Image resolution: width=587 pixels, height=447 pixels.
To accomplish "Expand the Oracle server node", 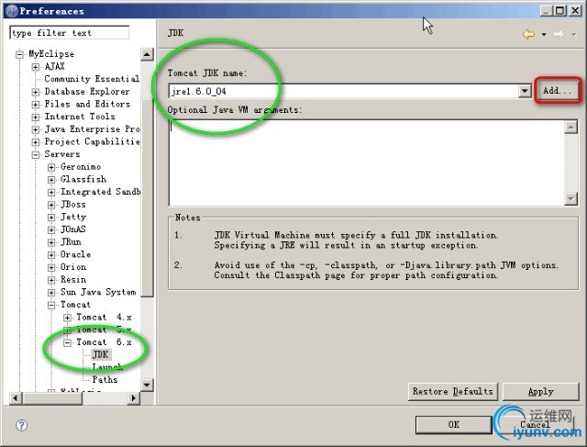I will pos(51,255).
